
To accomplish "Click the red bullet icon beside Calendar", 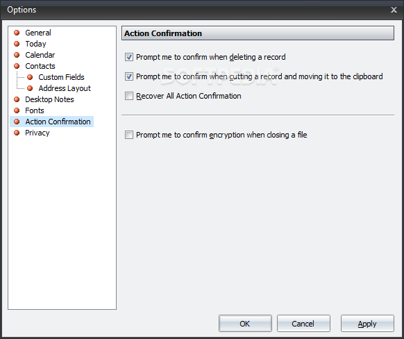I will [17, 55].
